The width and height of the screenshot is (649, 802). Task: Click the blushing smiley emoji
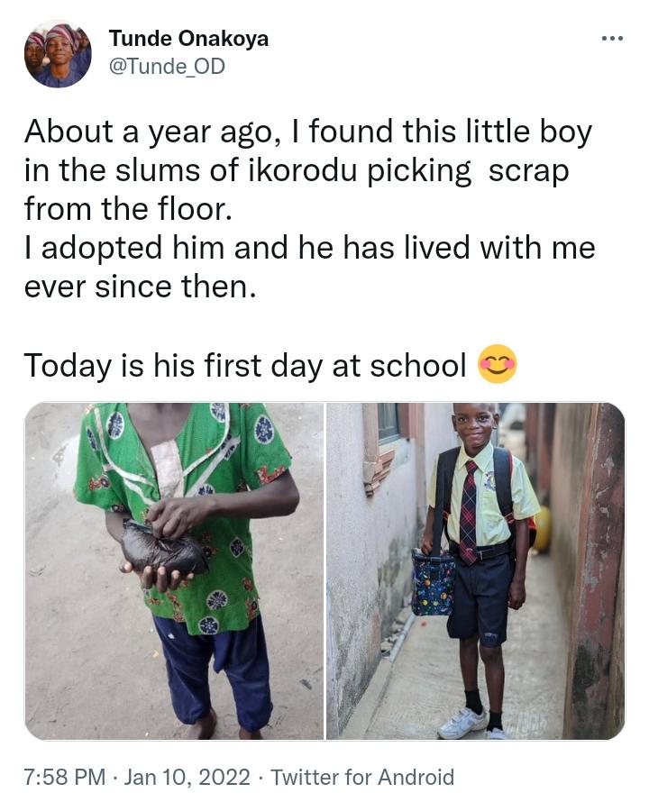(497, 365)
